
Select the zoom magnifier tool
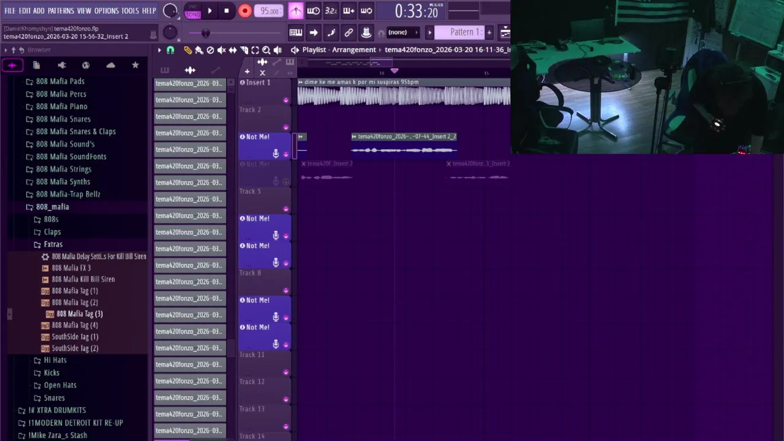266,50
